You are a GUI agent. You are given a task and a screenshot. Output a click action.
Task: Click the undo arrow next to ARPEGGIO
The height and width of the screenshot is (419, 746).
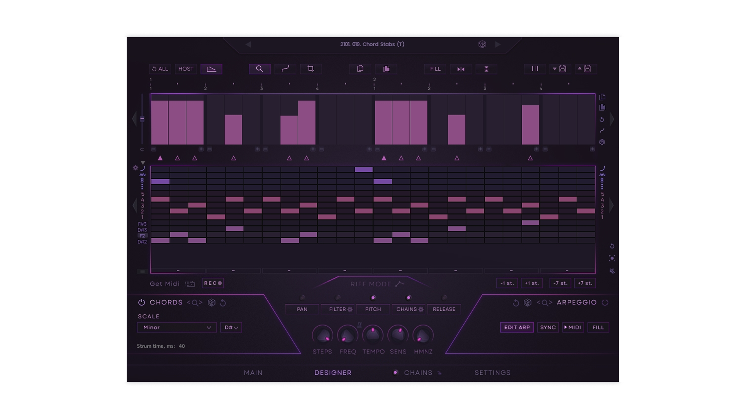[515, 303]
